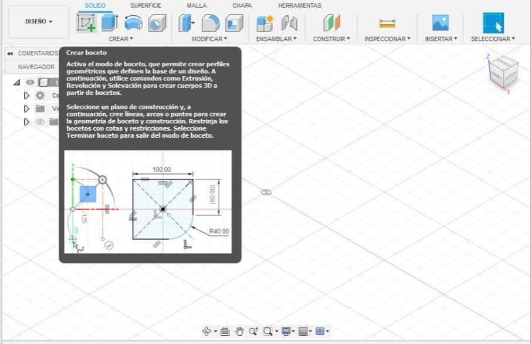531x344 pixels.
Task: Select the Vaciado shell icon
Action: [x=234, y=23]
